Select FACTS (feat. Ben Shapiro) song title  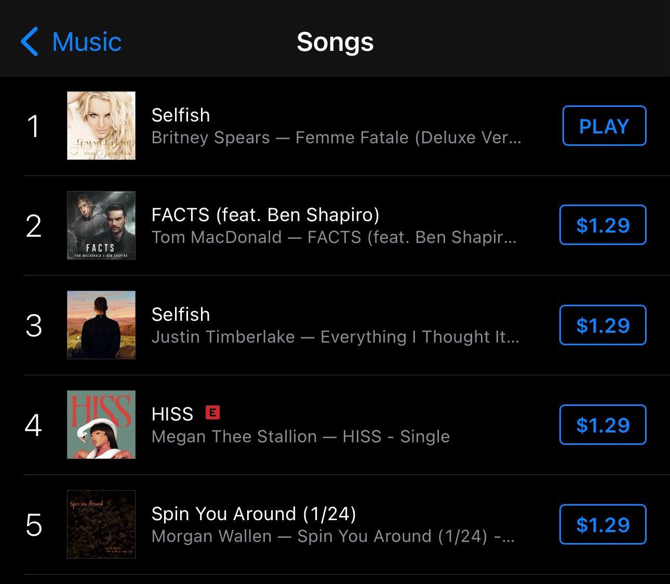click(x=265, y=214)
